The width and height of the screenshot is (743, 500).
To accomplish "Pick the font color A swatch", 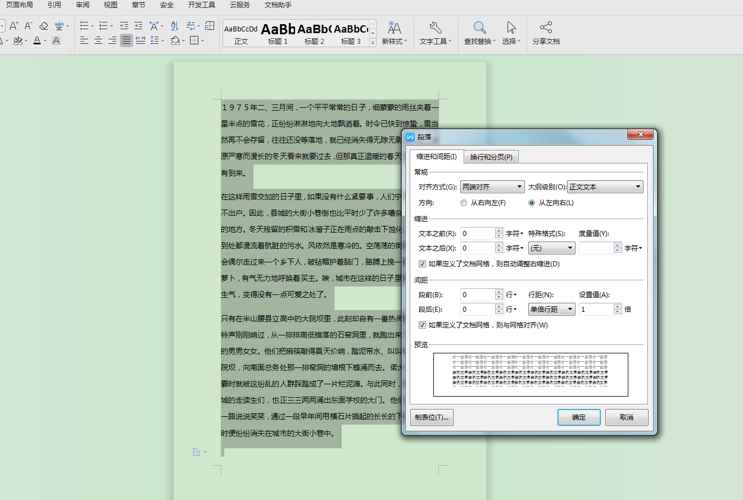I will 37,40.
